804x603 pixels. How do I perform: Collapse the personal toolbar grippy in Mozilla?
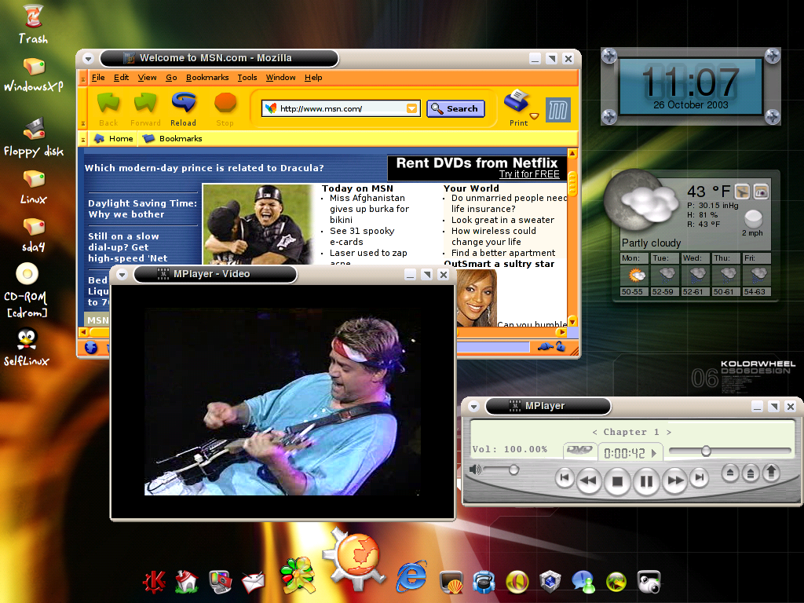click(82, 139)
